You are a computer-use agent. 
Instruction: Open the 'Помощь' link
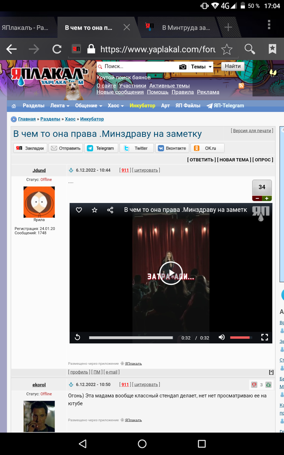point(158,92)
